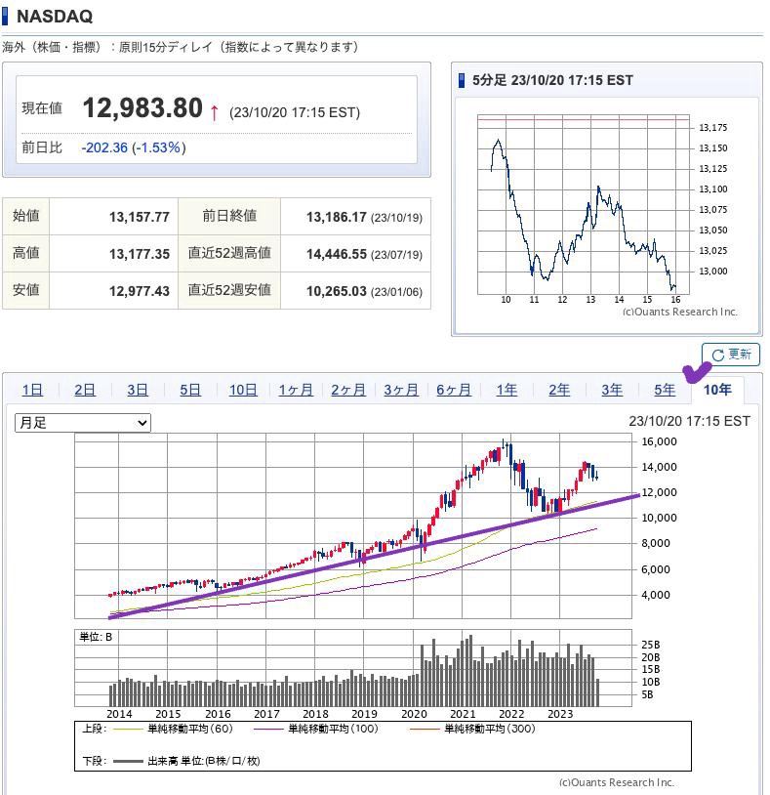Click the 出来高 volume bar chart

point(353,668)
